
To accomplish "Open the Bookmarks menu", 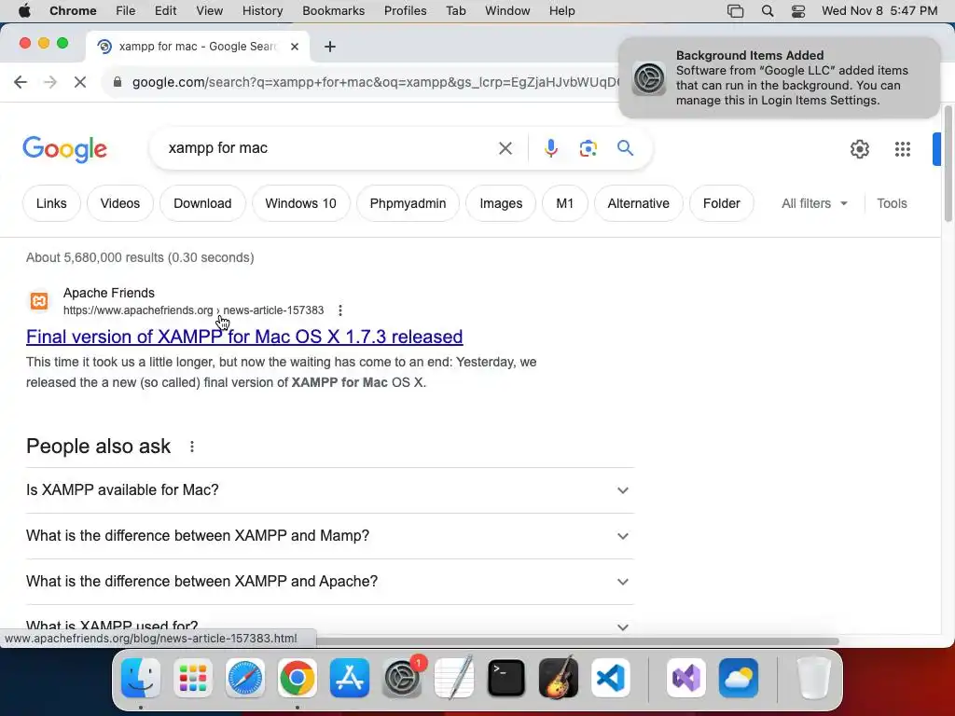I will [333, 11].
